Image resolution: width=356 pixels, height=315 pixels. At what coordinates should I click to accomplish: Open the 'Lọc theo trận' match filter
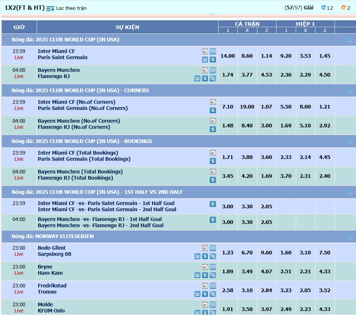pyautogui.click(x=67, y=8)
